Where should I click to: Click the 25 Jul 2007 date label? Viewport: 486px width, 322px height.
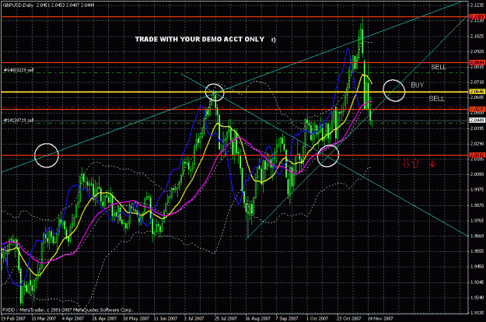tap(226, 318)
